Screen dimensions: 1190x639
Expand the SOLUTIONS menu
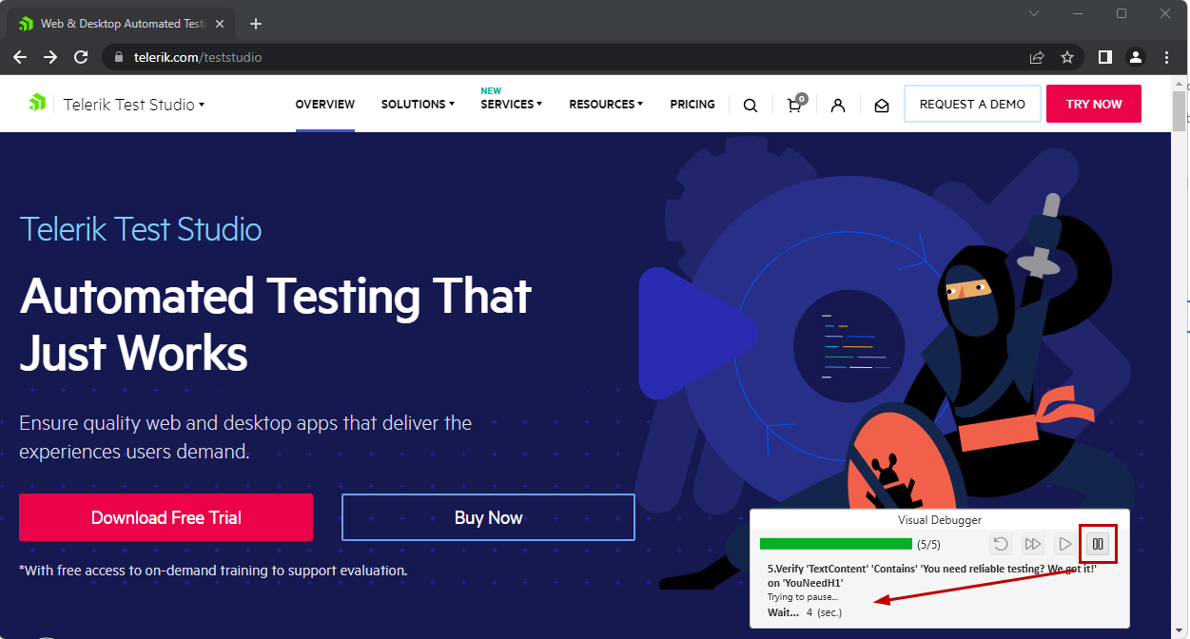[418, 105]
